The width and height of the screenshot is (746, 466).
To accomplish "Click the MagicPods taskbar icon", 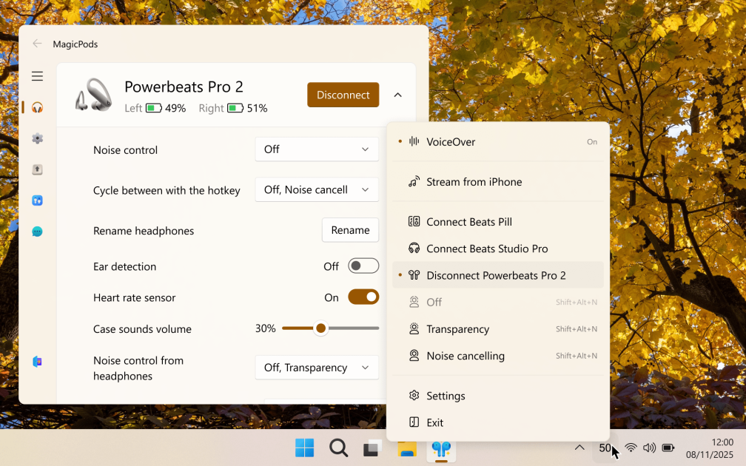I will pyautogui.click(x=442, y=448).
